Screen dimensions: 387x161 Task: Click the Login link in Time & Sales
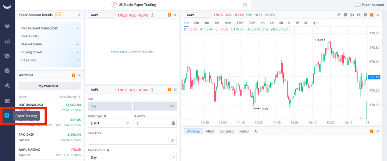pos(123,51)
